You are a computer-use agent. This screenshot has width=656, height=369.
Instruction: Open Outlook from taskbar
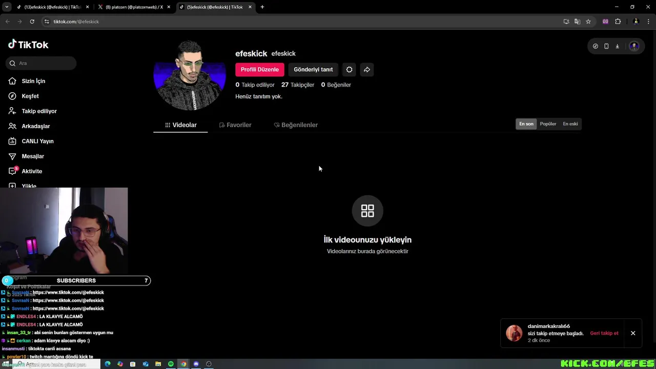[146, 364]
